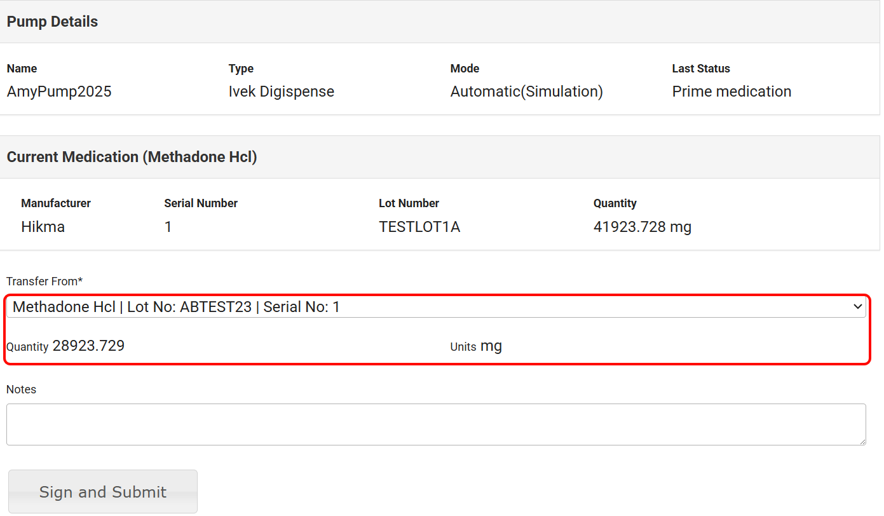Click the 41923.728 mg quantity value
Image resolution: width=884 pixels, height=516 pixels.
click(642, 227)
